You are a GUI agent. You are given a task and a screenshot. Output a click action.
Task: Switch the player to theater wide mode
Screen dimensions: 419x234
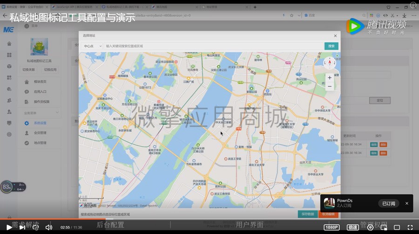(397, 227)
